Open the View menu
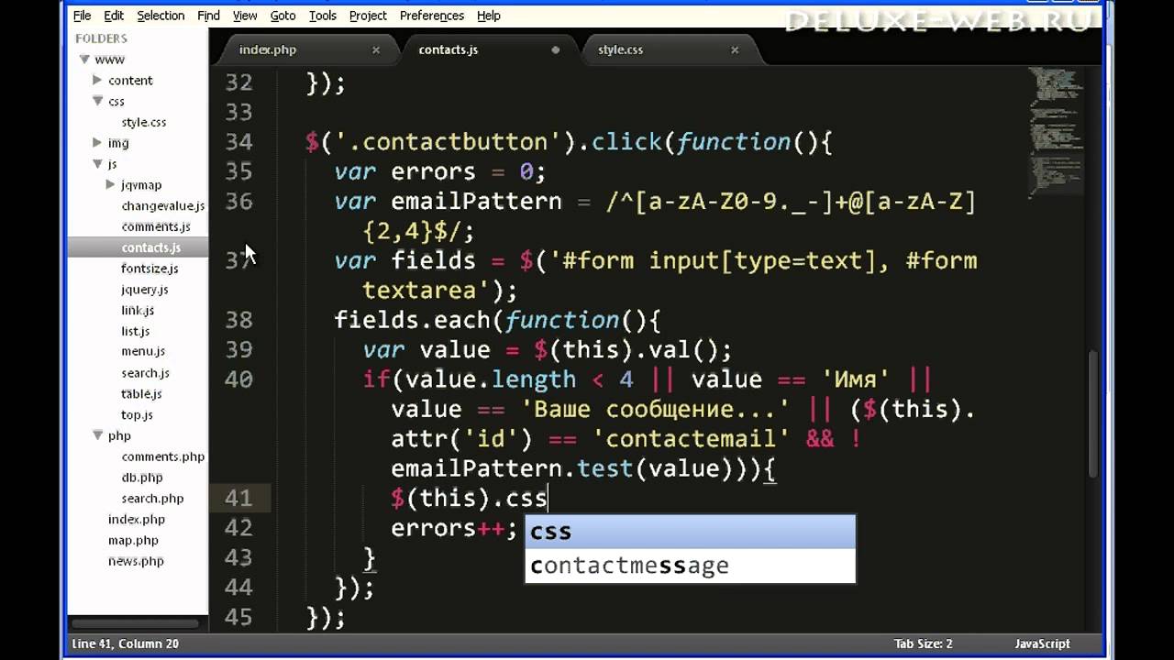 (245, 16)
